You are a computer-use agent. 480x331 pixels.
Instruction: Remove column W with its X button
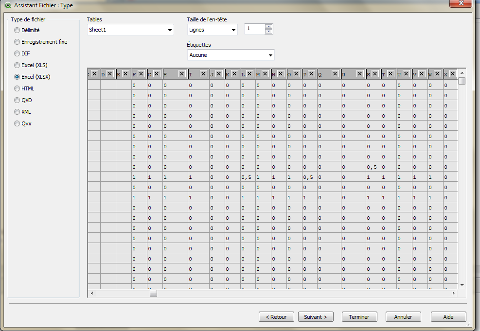tap(438, 74)
